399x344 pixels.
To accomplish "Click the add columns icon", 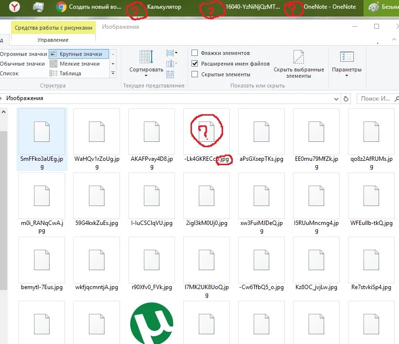I will [172, 64].
